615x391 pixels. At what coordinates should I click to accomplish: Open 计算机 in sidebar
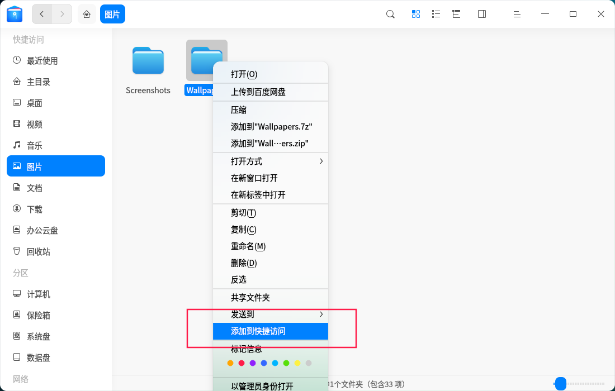coord(56,294)
